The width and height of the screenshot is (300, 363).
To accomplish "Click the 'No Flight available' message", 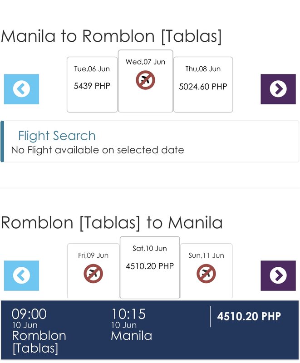I will pyautogui.click(x=98, y=150).
